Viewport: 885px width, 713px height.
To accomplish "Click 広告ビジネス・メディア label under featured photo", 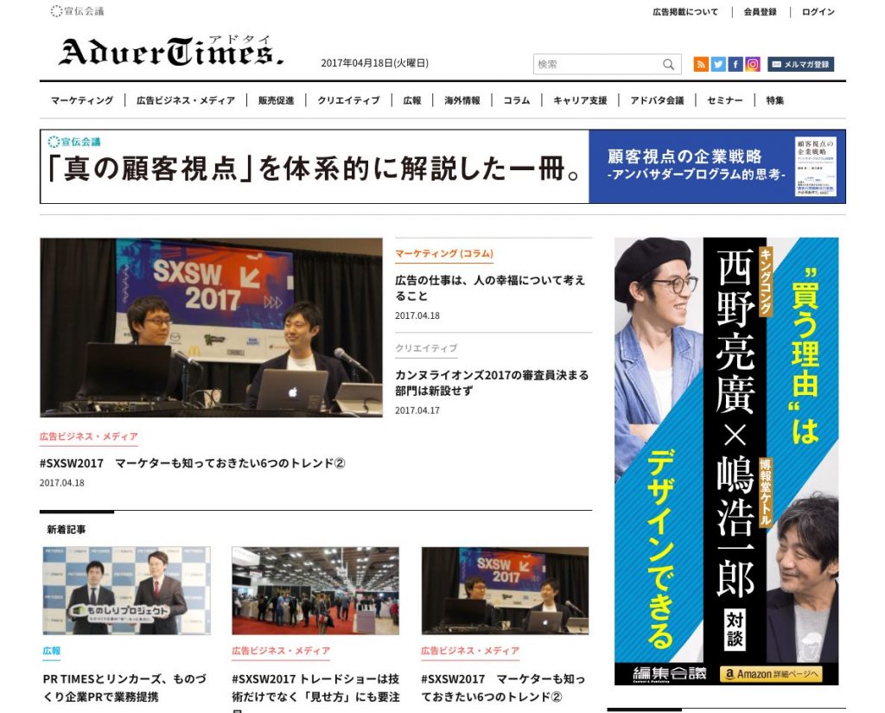I will pyautogui.click(x=89, y=436).
